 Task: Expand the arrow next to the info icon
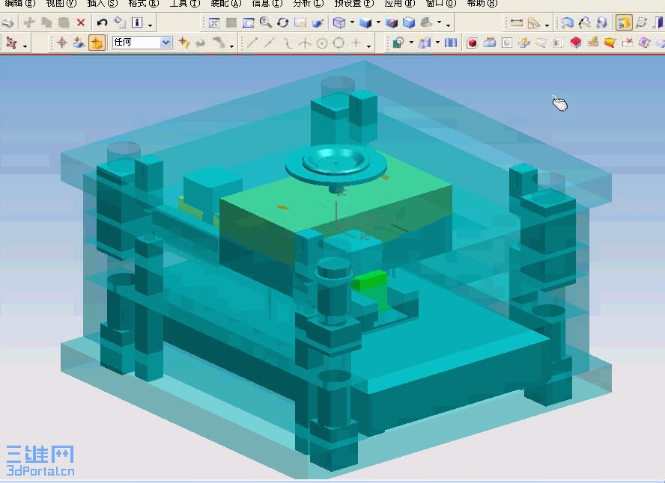pos(150,25)
